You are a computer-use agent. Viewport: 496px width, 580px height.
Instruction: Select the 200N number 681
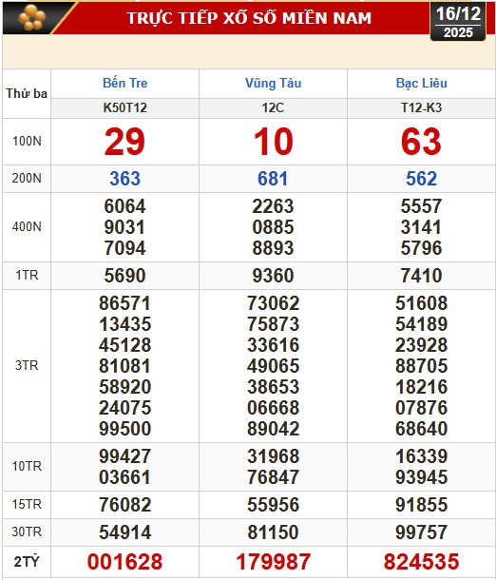point(273,179)
